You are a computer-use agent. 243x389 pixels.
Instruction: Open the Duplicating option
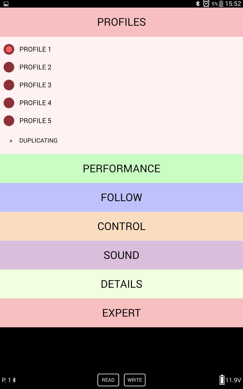tap(38, 140)
